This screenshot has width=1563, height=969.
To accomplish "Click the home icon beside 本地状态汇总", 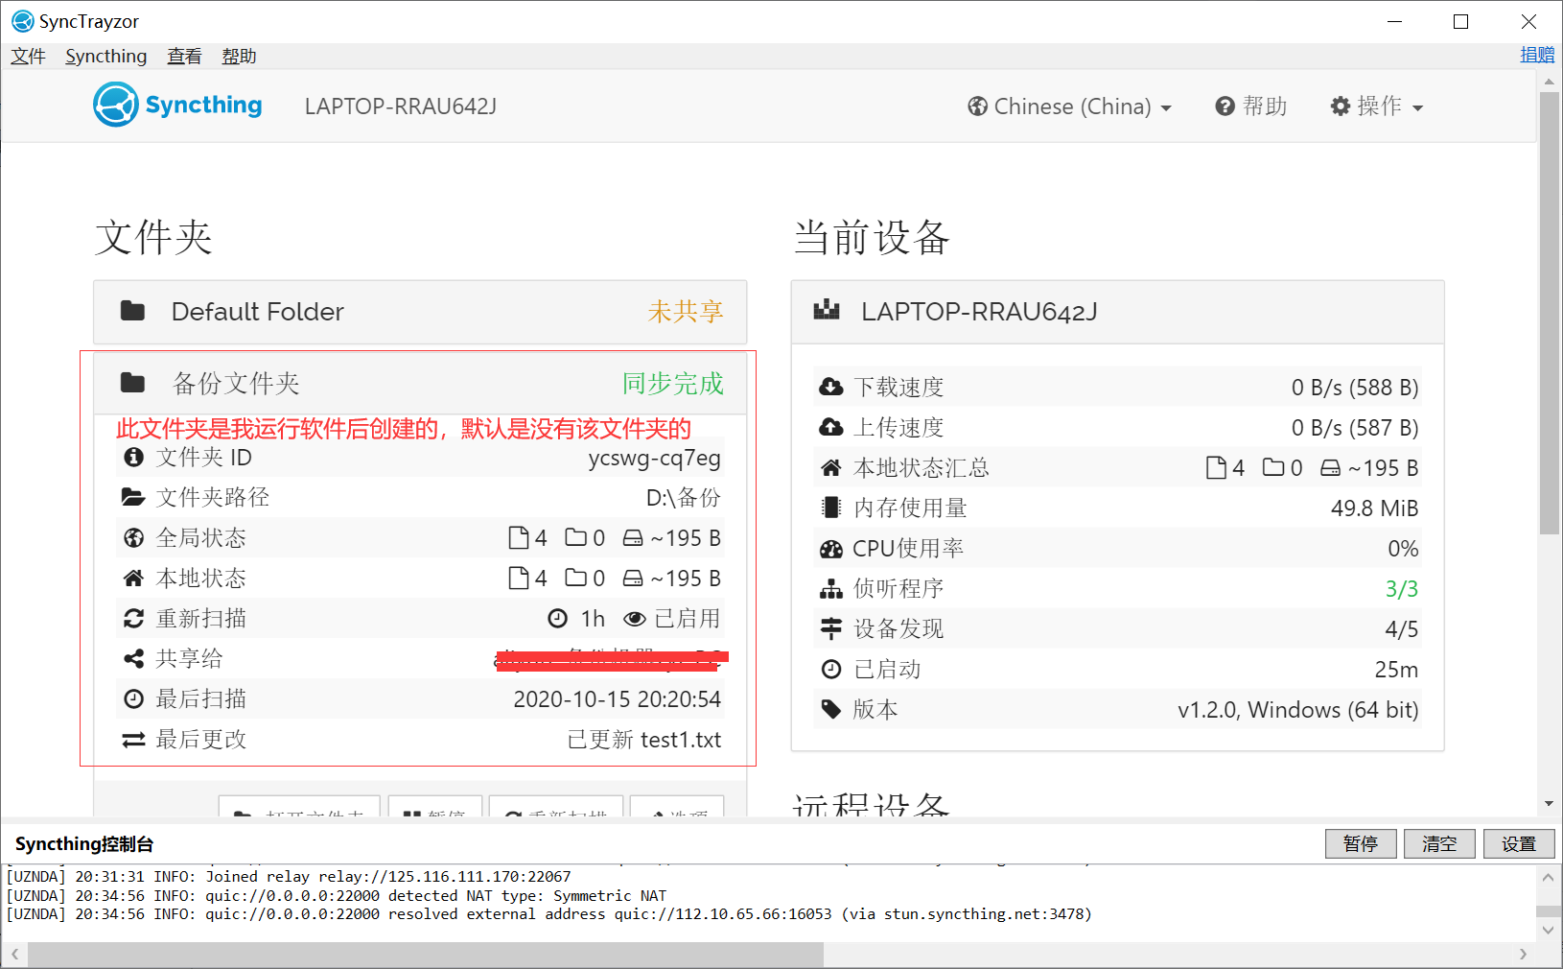I will (x=831, y=467).
